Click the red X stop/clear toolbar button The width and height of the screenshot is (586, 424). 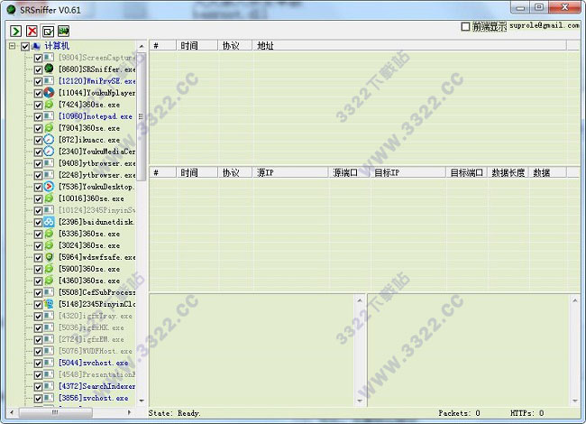(x=32, y=31)
